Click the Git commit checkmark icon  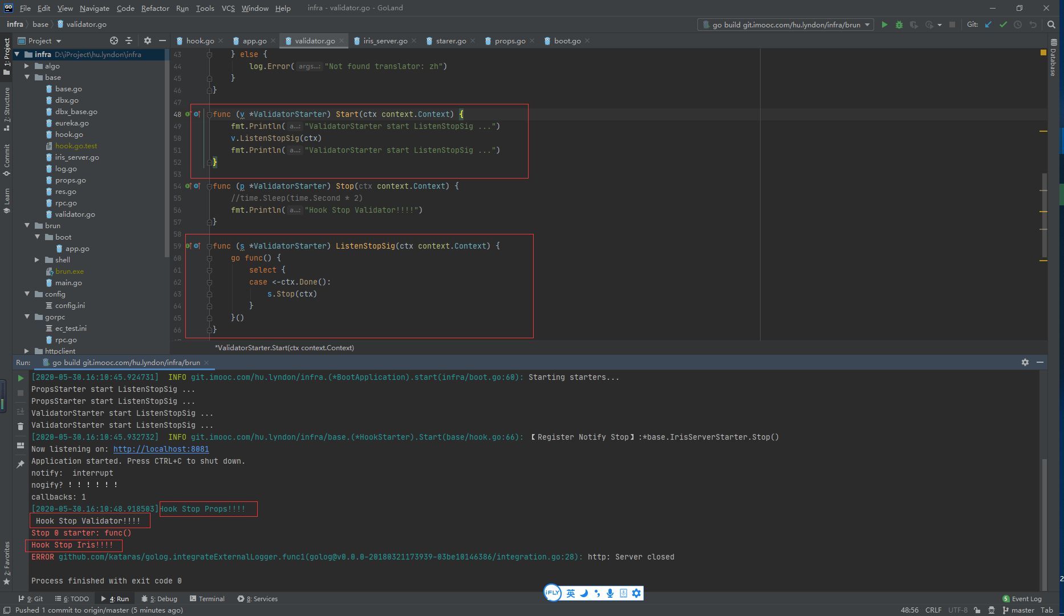click(1003, 25)
